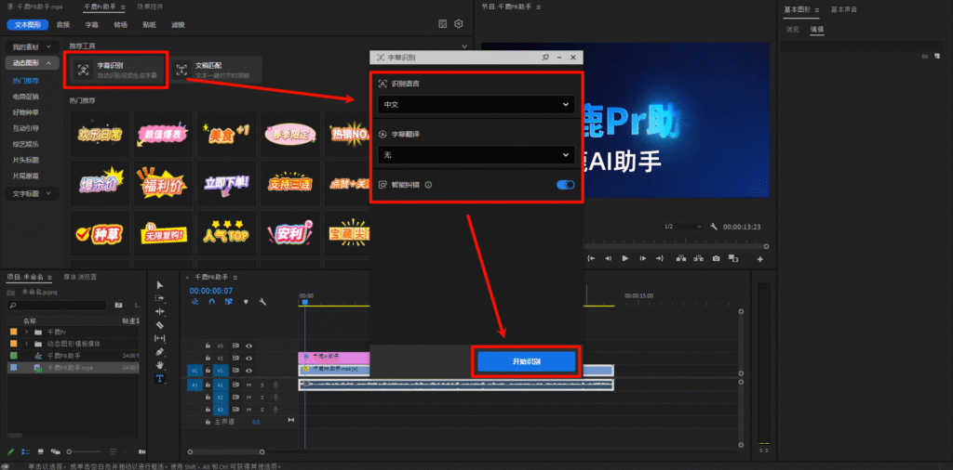Open playback resolution 1/2 dropdown

(x=682, y=227)
